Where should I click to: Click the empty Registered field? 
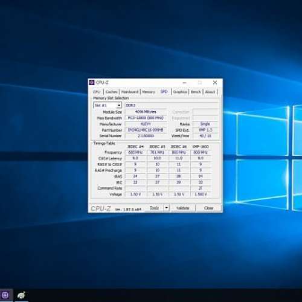[x=205, y=118]
